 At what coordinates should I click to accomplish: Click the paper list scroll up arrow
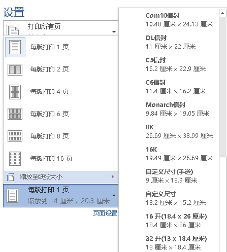(x=222, y=13)
